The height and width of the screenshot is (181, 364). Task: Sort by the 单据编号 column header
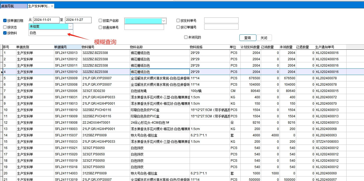coord(67,47)
